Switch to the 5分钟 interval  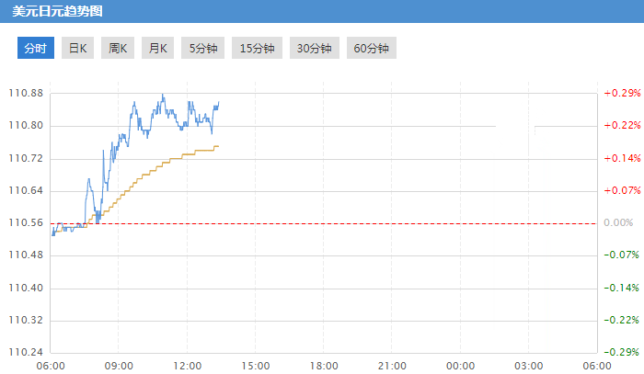pos(203,49)
